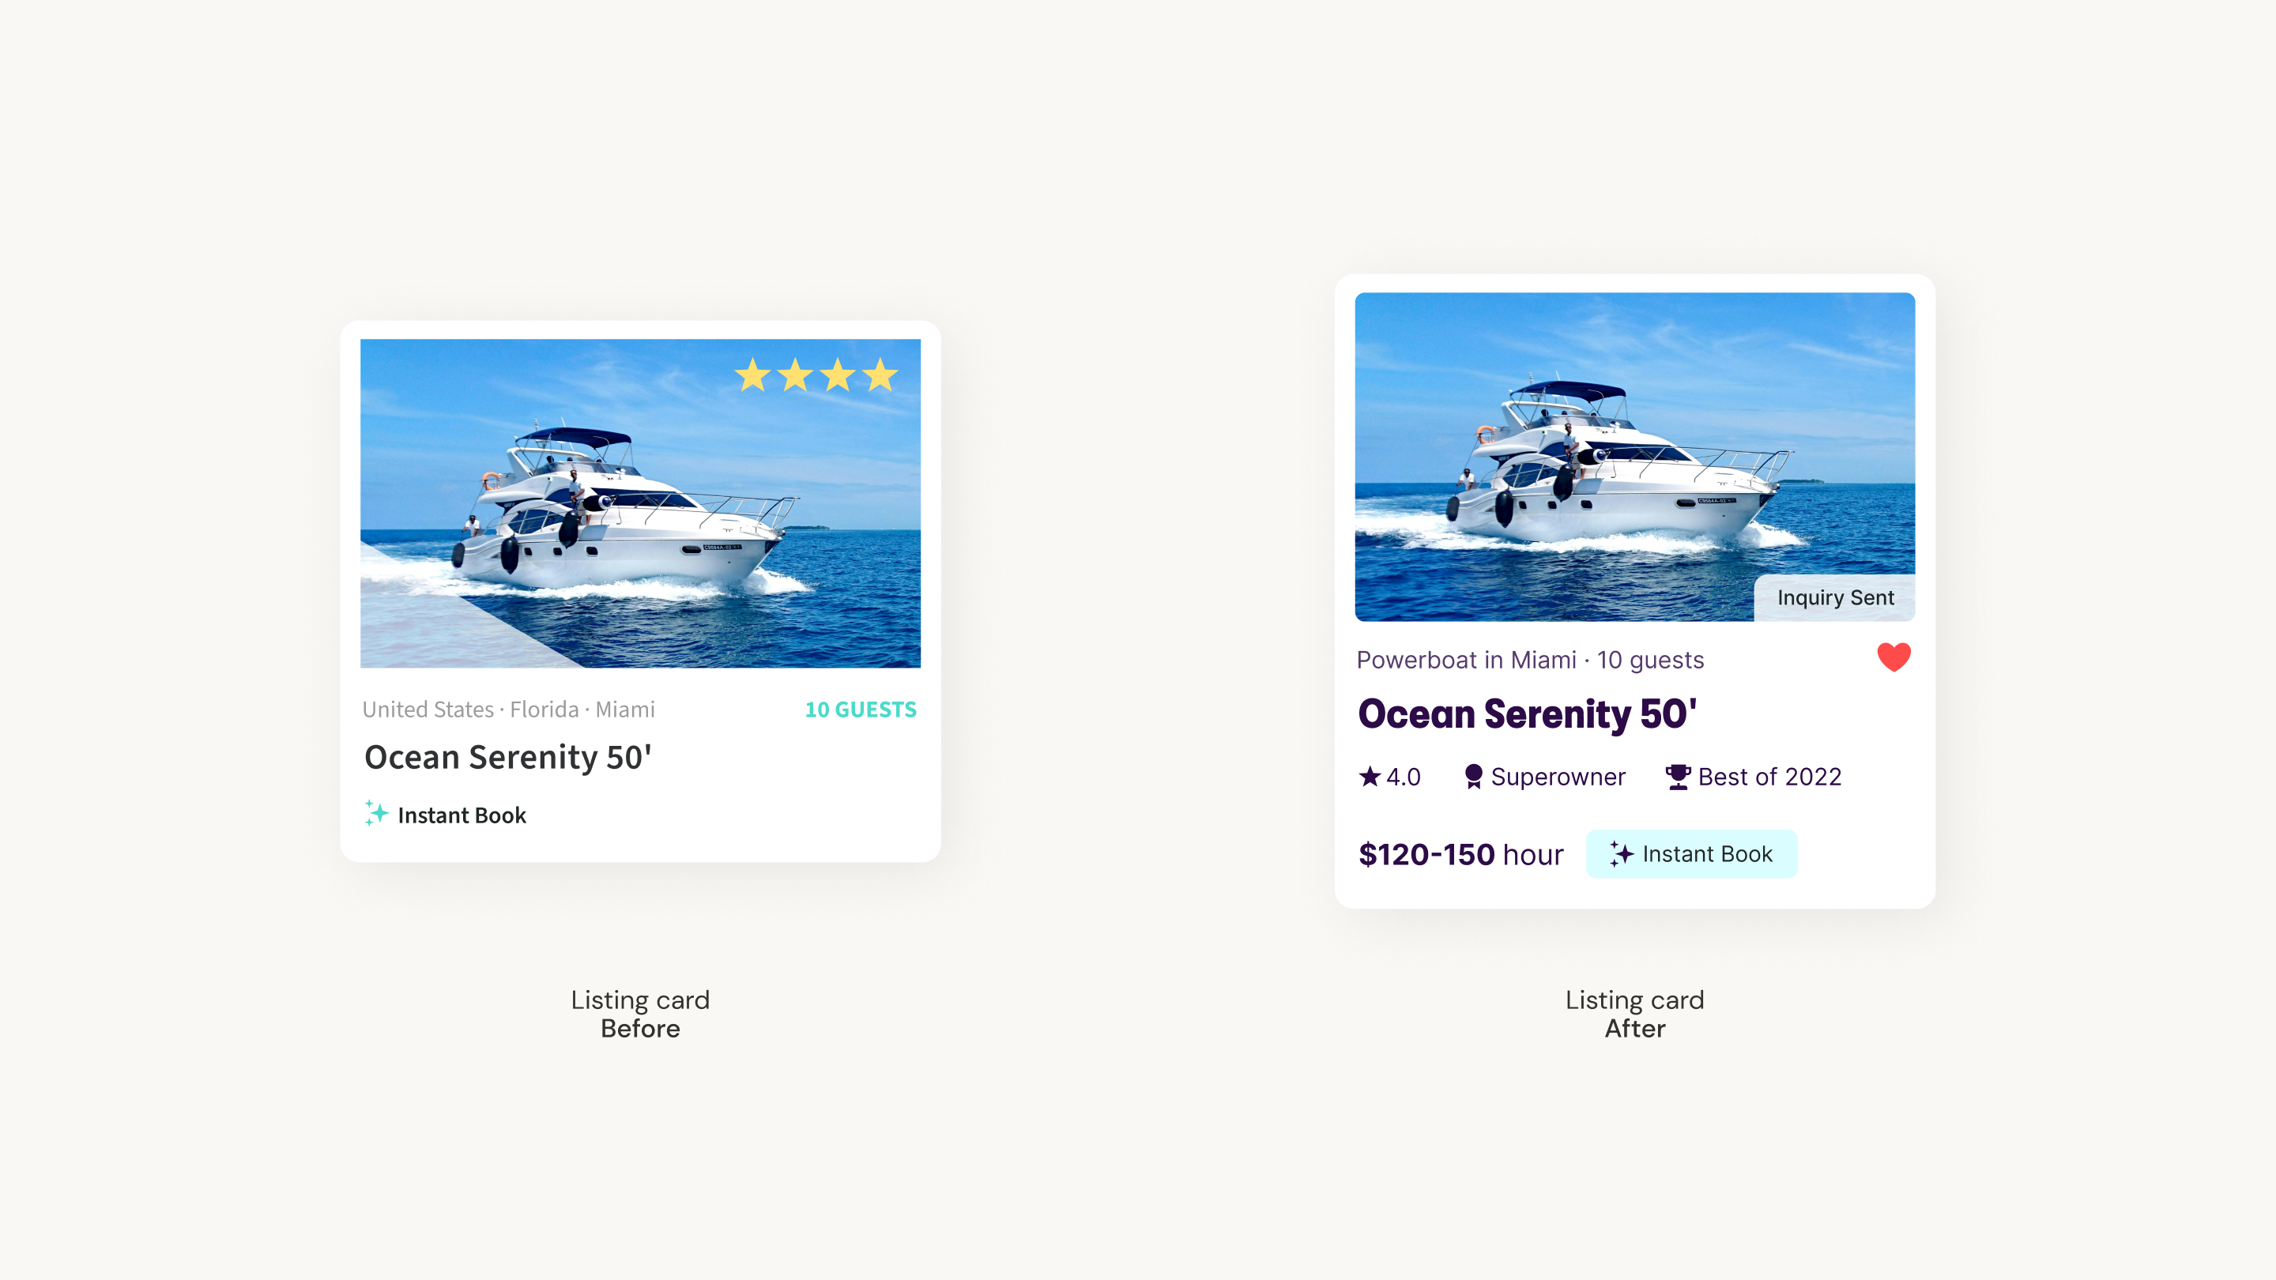Click the $120-150 hour price
This screenshot has height=1280, width=2276.
tap(1460, 854)
